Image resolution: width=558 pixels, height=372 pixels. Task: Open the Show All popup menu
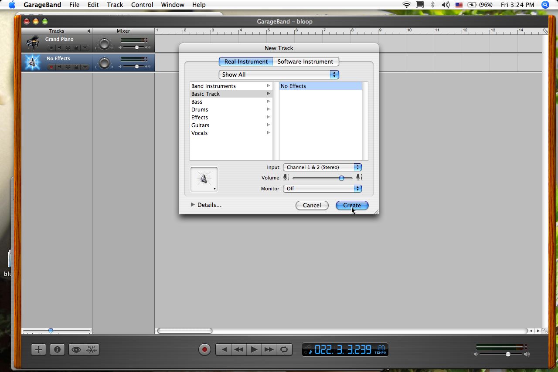279,74
